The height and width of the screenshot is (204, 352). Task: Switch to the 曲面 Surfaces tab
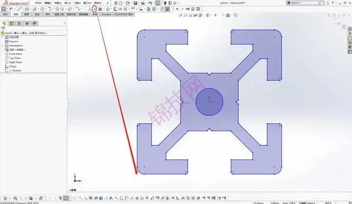[x=26, y=14]
